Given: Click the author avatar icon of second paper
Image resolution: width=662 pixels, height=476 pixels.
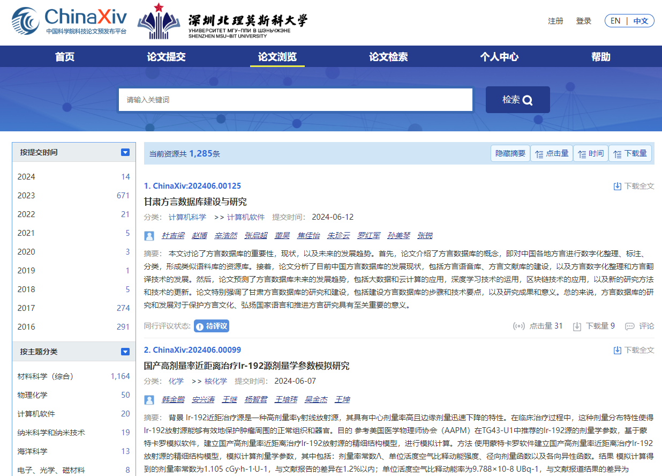Looking at the screenshot, I should (x=149, y=400).
